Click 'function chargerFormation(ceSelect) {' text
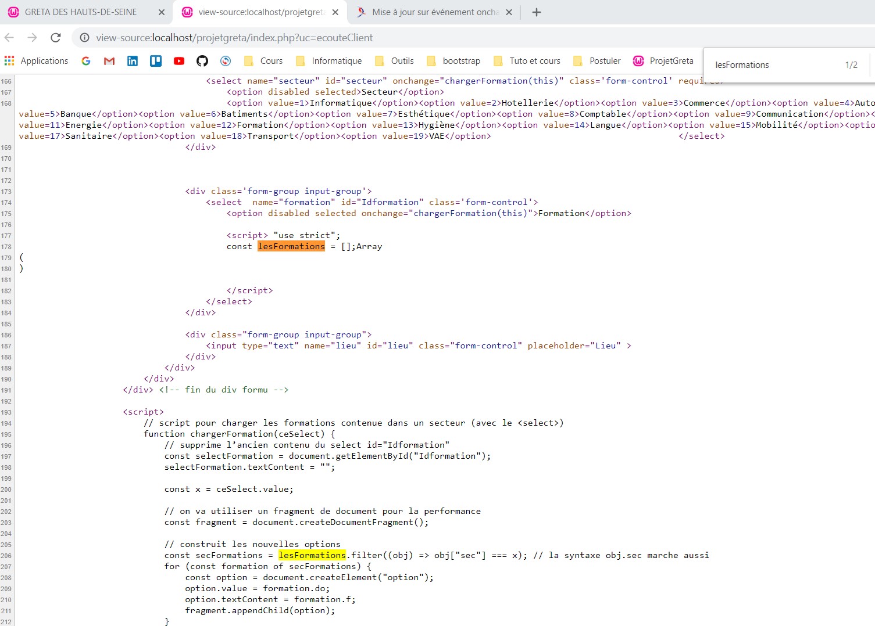875x626 pixels. 240,434
